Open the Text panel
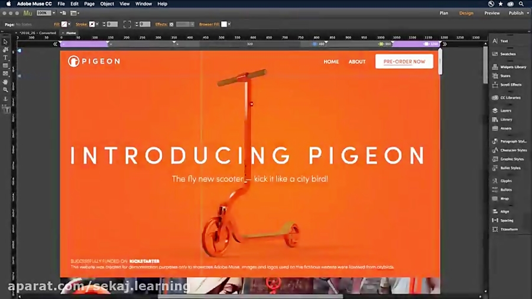The width and height of the screenshot is (532, 299). (x=501, y=41)
